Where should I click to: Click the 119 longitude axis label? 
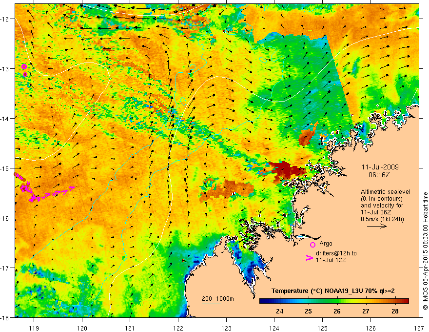(x=34, y=328)
